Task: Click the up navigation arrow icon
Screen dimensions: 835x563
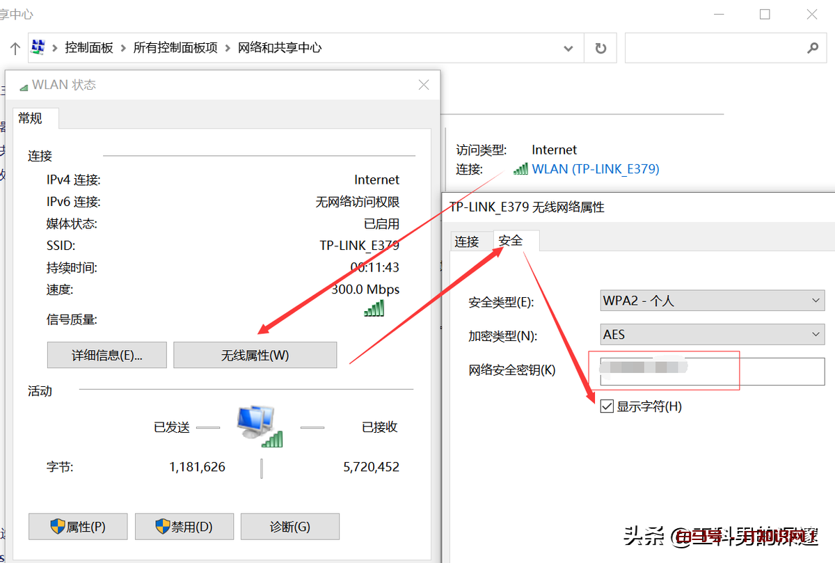Action: pos(14,47)
